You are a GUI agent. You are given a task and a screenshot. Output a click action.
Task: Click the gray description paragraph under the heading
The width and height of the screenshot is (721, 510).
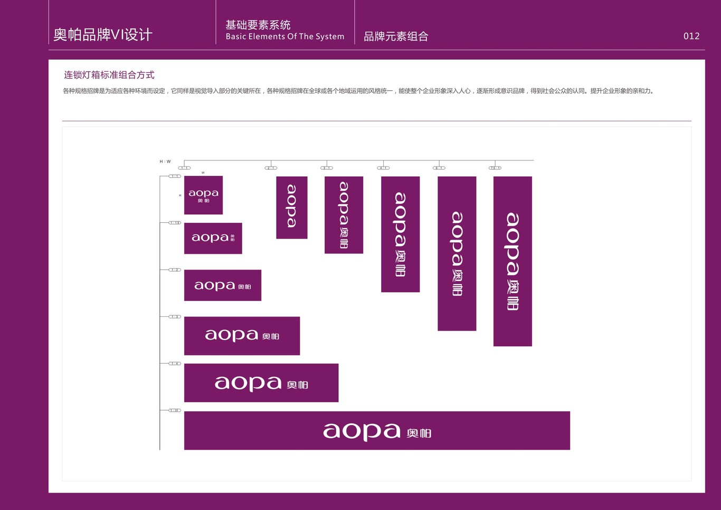358,91
